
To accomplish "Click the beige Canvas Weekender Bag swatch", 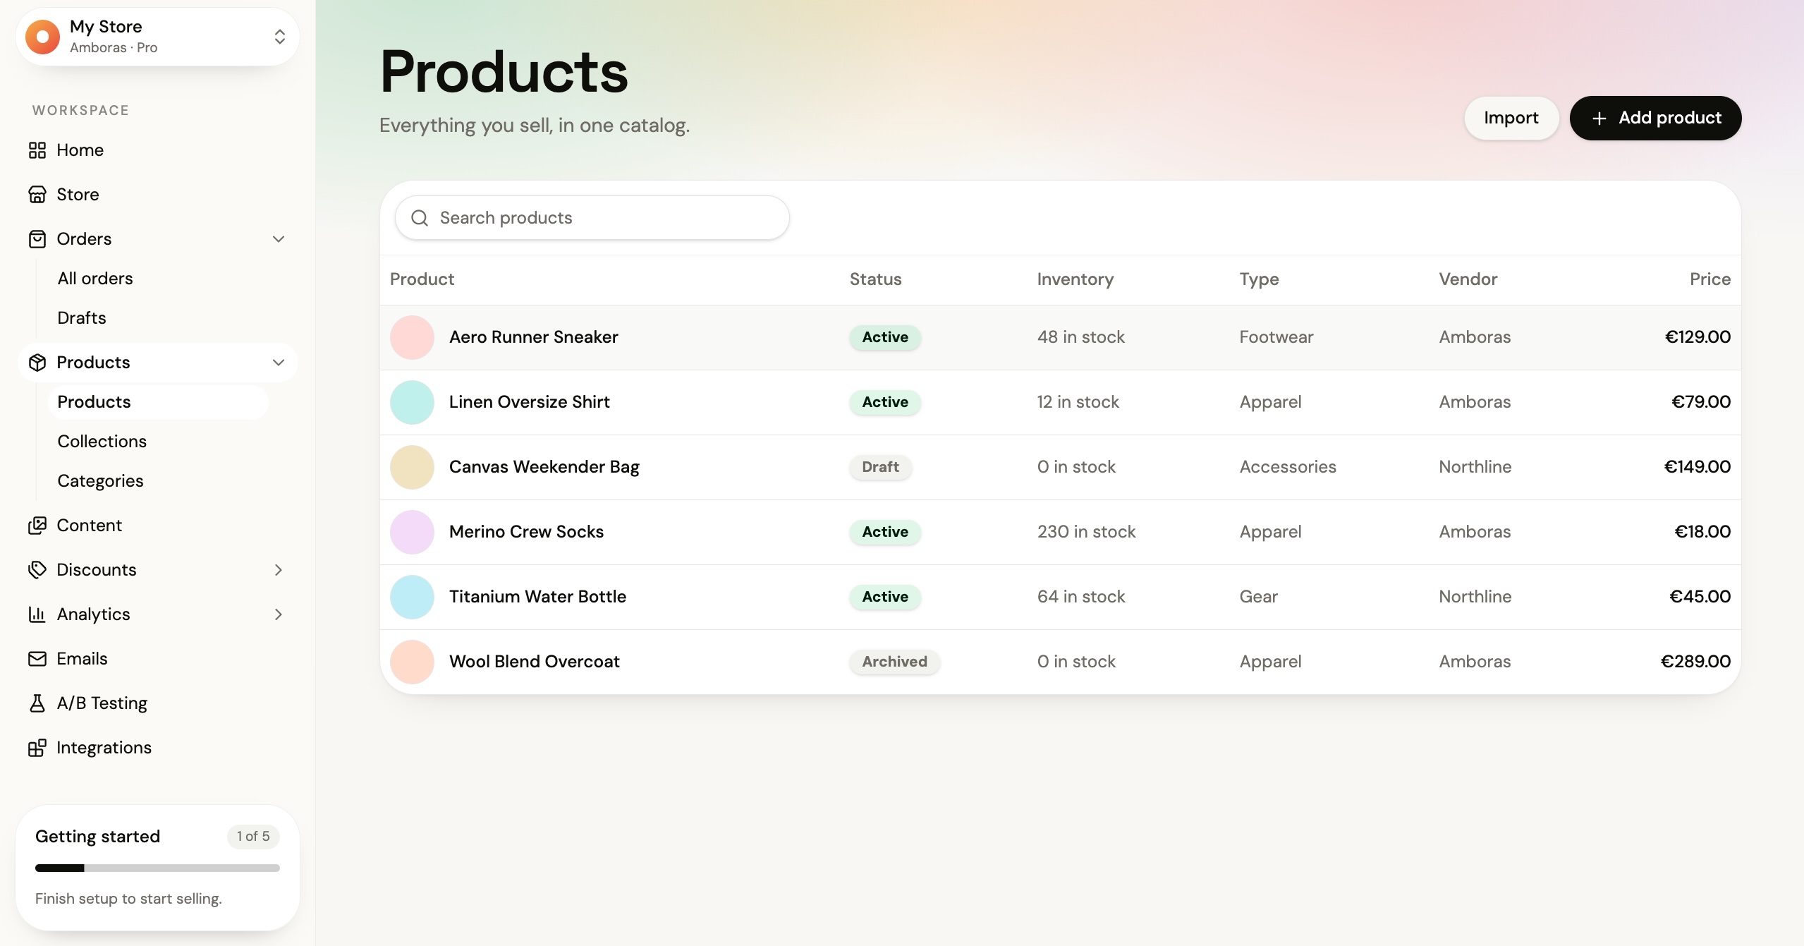I will (412, 468).
